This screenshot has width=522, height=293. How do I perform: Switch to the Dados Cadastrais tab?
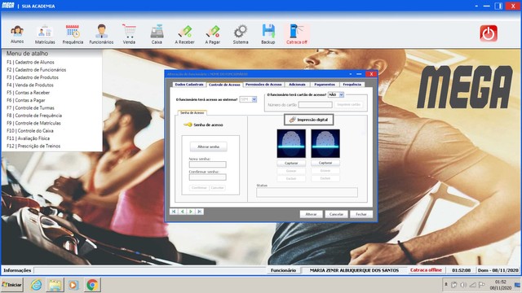point(189,85)
